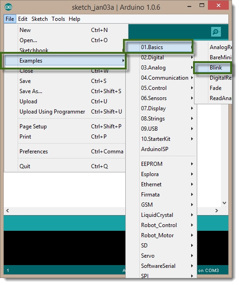Expand the 01.Basics examples category
Viewport: 239px width, 285px height.
[x=160, y=47]
